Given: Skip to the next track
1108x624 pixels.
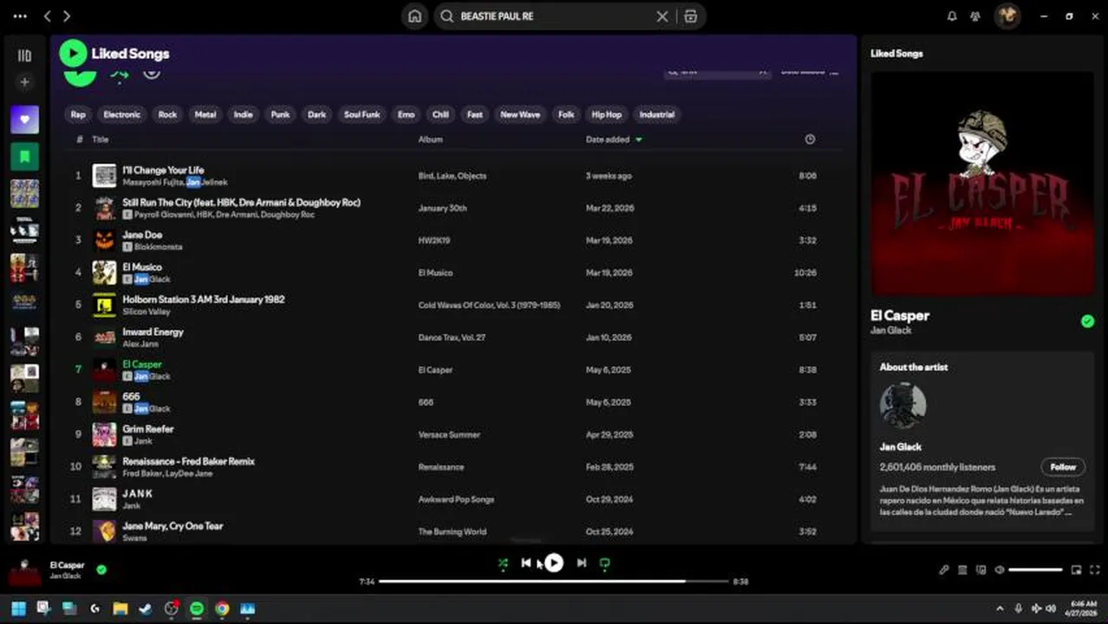Looking at the screenshot, I should [582, 563].
